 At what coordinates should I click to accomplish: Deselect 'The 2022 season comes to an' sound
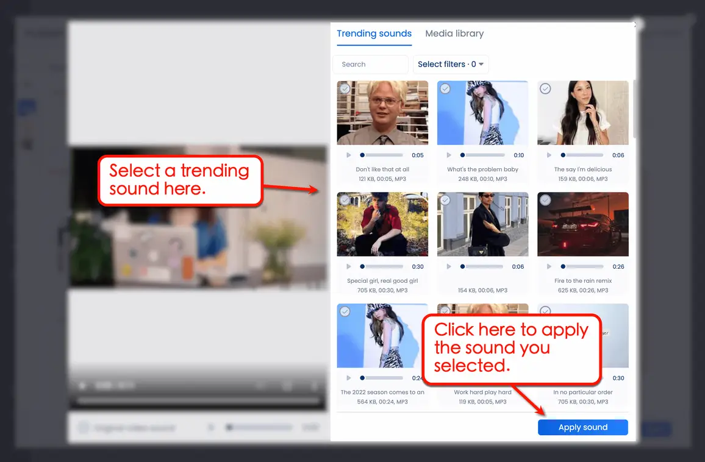(345, 311)
